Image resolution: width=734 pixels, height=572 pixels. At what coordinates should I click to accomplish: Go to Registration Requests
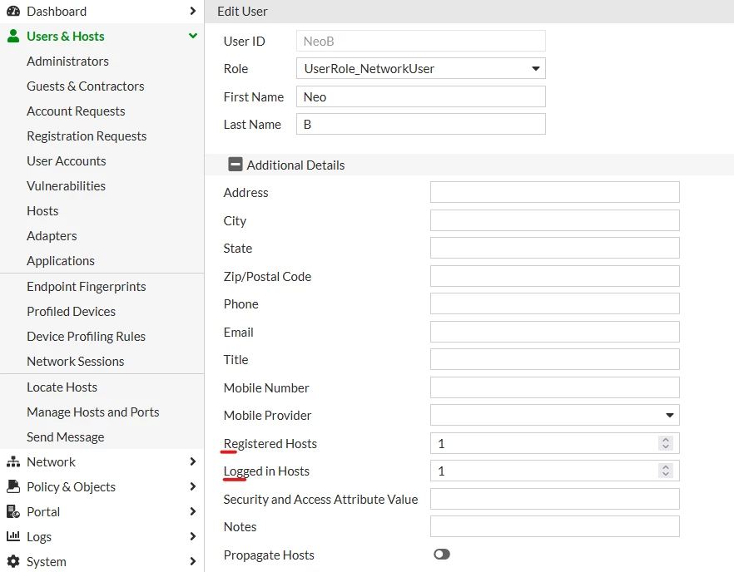tap(87, 136)
